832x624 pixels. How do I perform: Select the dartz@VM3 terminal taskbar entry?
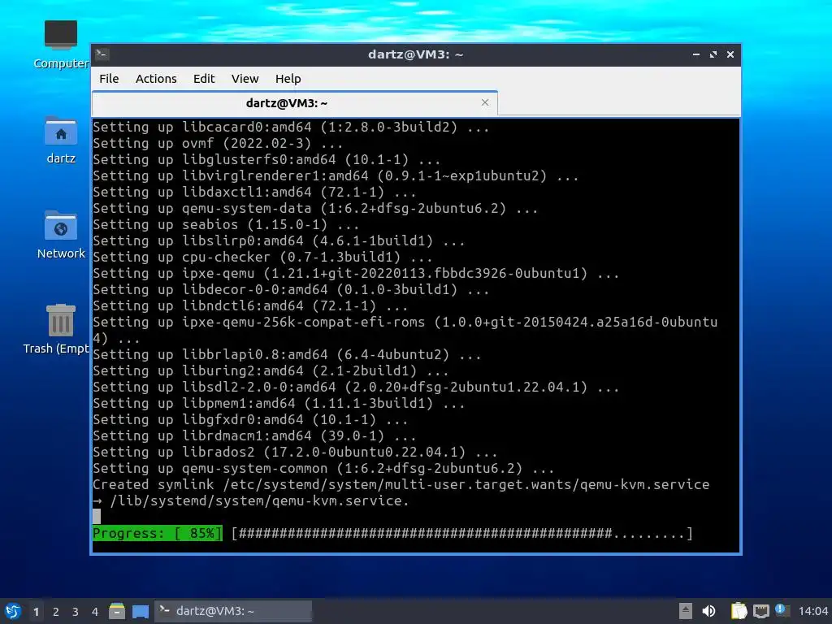pos(233,611)
